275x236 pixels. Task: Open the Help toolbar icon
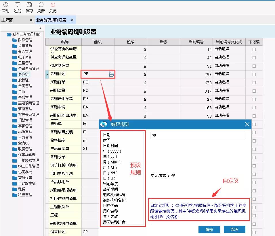pos(6,8)
